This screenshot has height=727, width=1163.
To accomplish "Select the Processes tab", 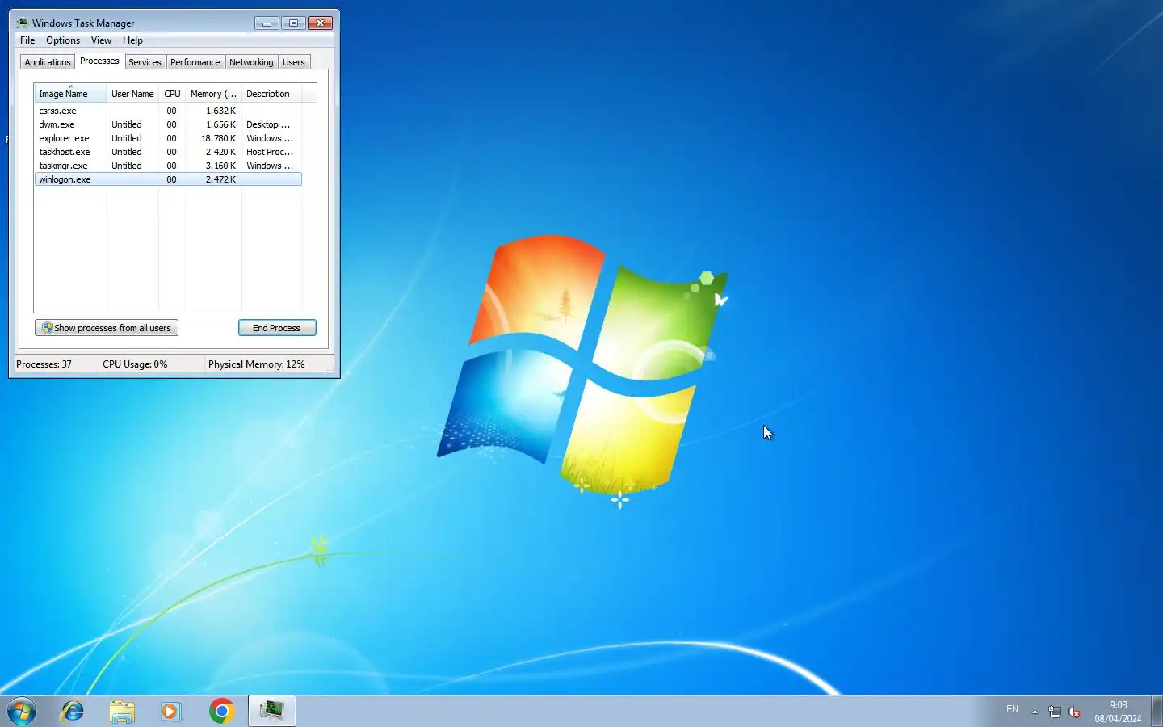I will (x=99, y=61).
